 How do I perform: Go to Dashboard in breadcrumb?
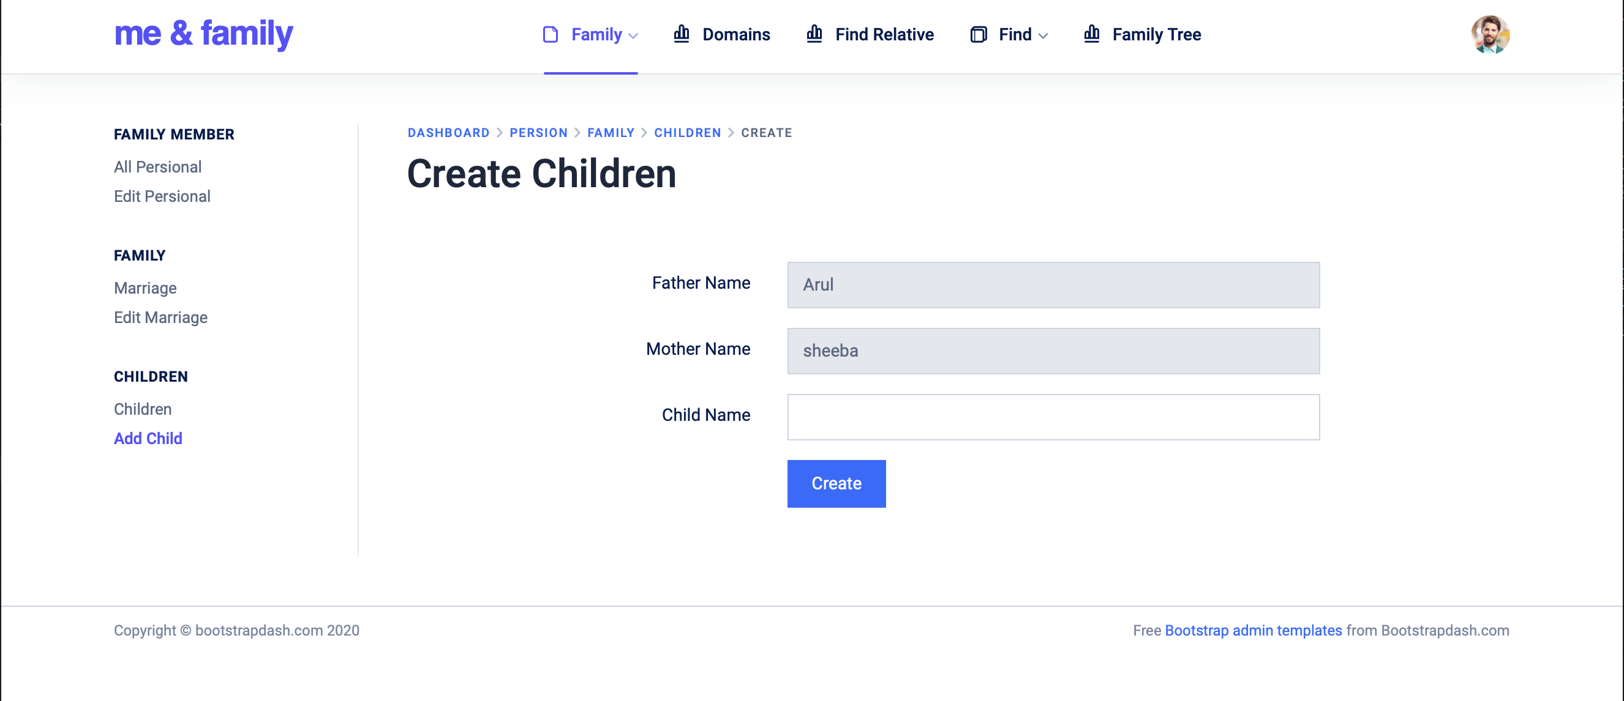448,133
